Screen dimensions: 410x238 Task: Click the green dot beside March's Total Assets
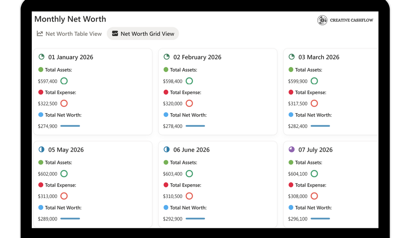pyautogui.click(x=291, y=70)
